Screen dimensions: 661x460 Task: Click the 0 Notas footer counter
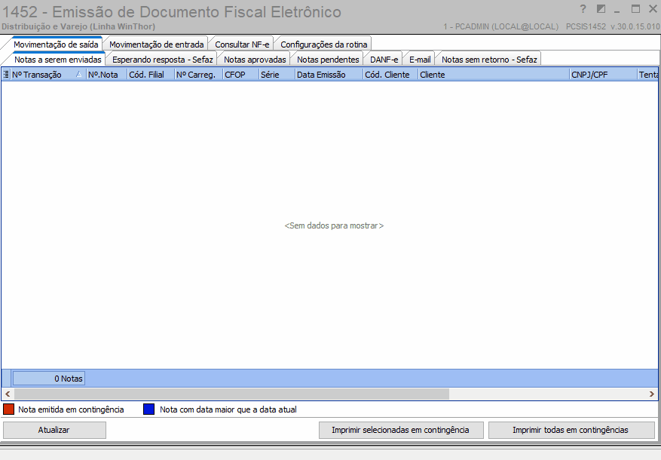click(x=48, y=379)
